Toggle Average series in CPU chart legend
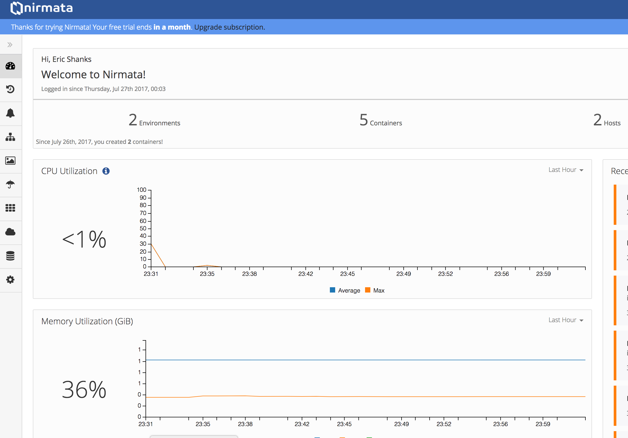628x438 pixels. coord(345,290)
